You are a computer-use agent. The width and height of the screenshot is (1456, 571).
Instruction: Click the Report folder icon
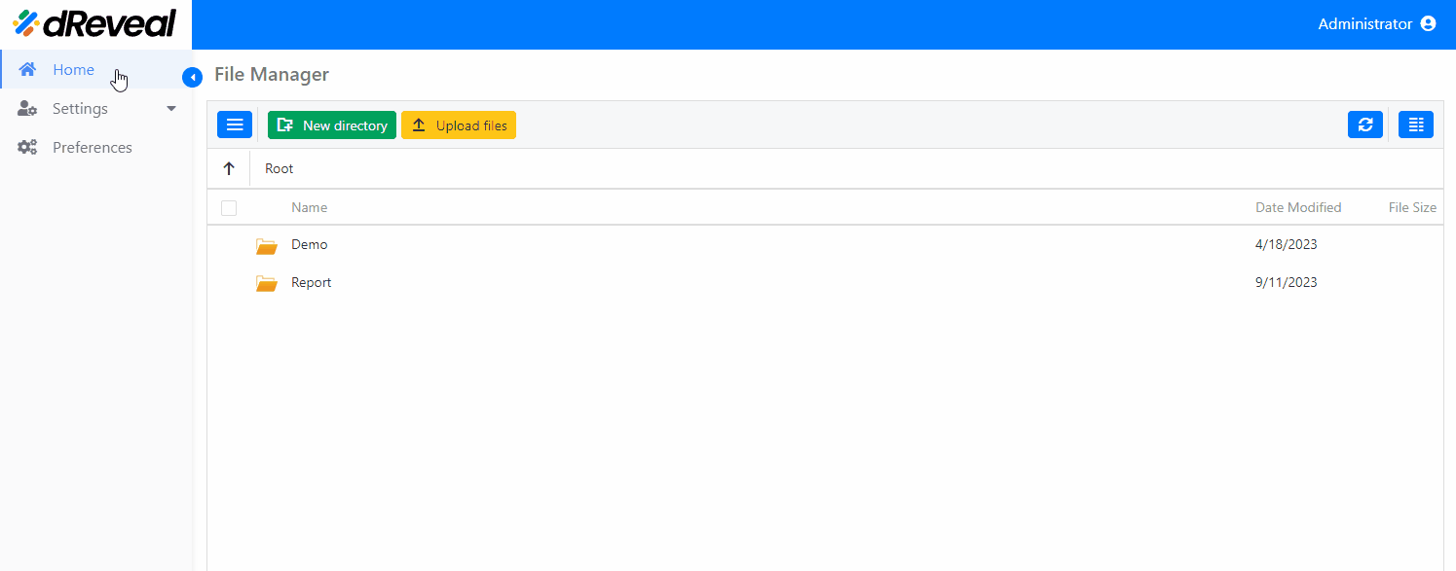pos(266,283)
